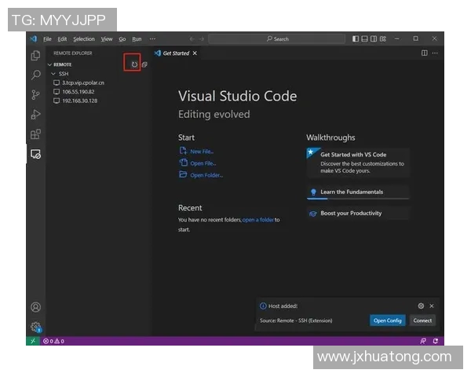
Task: Open the Selection menu
Action: pos(84,38)
